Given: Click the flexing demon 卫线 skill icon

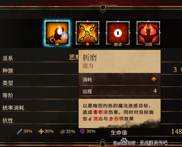Looking at the screenshot, I should pos(148,33).
